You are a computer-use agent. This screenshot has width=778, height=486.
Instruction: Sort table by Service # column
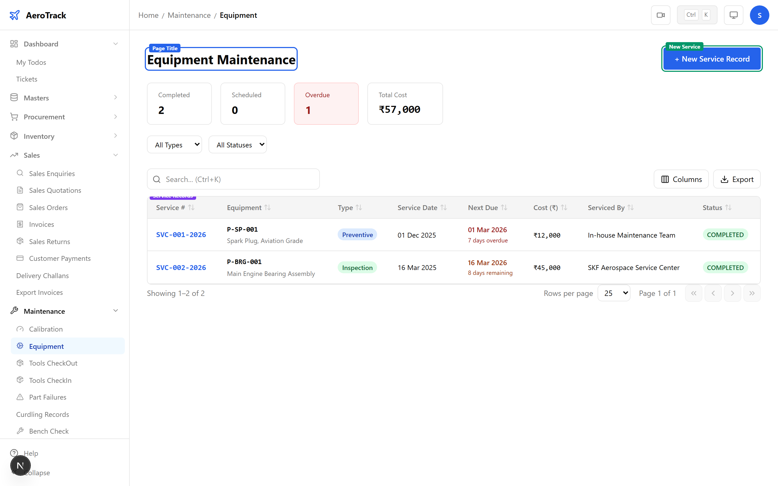[191, 208]
